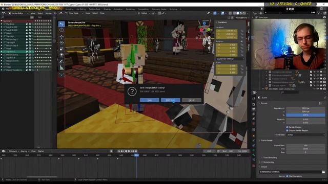The height and width of the screenshot is (184, 328).
Task: Collapse the Frame Range panel section
Action: (260, 141)
